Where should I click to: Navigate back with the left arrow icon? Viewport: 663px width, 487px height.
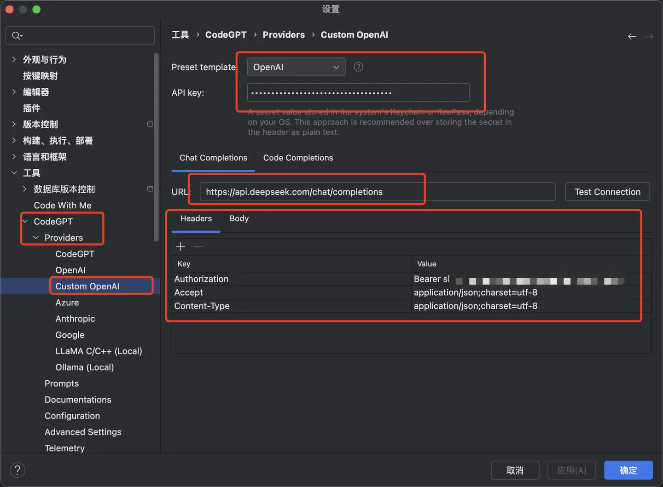pyautogui.click(x=632, y=36)
